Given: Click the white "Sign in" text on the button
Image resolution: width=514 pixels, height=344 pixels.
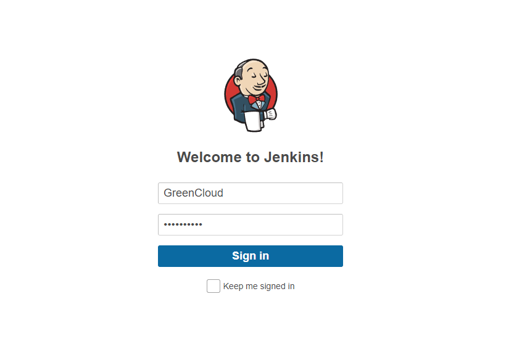Looking at the screenshot, I should point(251,256).
